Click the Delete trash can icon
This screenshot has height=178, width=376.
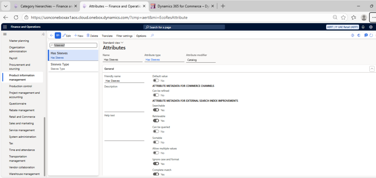tap(88, 36)
